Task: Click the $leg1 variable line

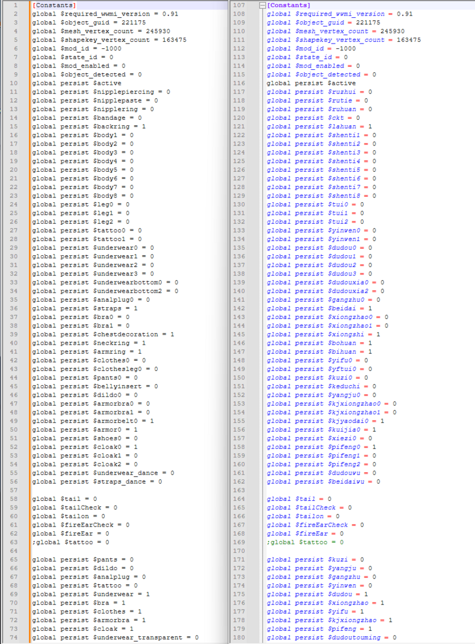Action: [x=81, y=213]
